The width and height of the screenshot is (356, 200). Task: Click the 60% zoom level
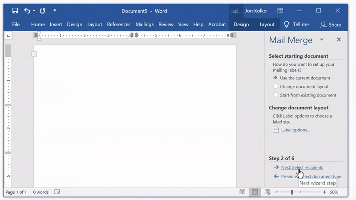[x=334, y=192]
